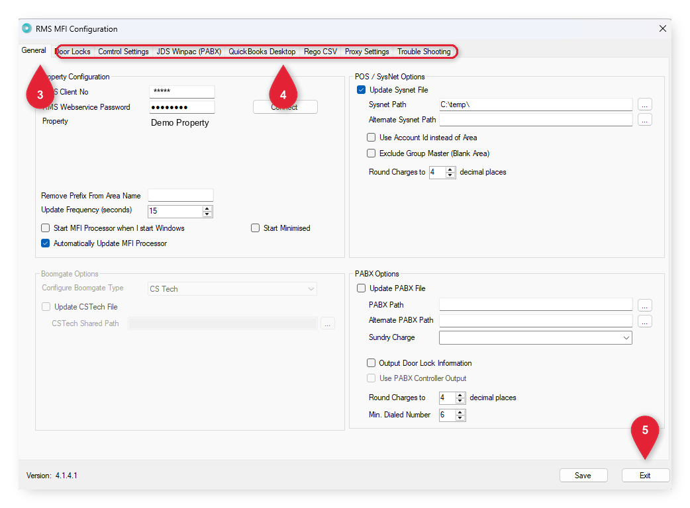Screen dimensions: 690x508
Task: Open the Proxy Settings tab
Action: [367, 52]
